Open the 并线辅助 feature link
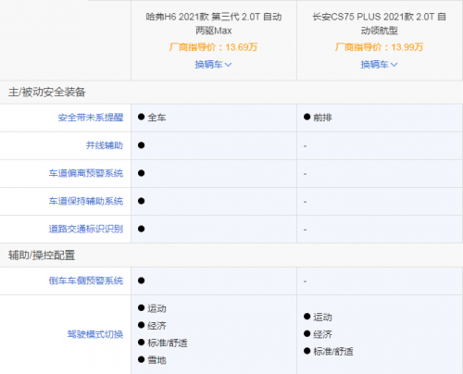The width and height of the screenshot is (463, 374). pos(105,145)
